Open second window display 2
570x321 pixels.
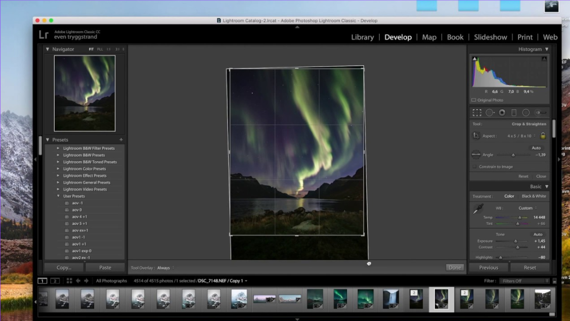[55, 281]
